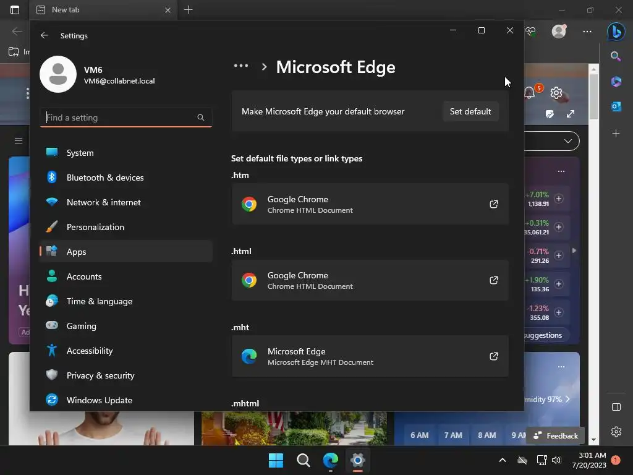Open the stocks card more options ellipsis

coord(561,171)
